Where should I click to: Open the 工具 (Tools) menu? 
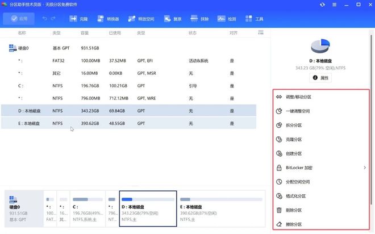tap(255, 19)
